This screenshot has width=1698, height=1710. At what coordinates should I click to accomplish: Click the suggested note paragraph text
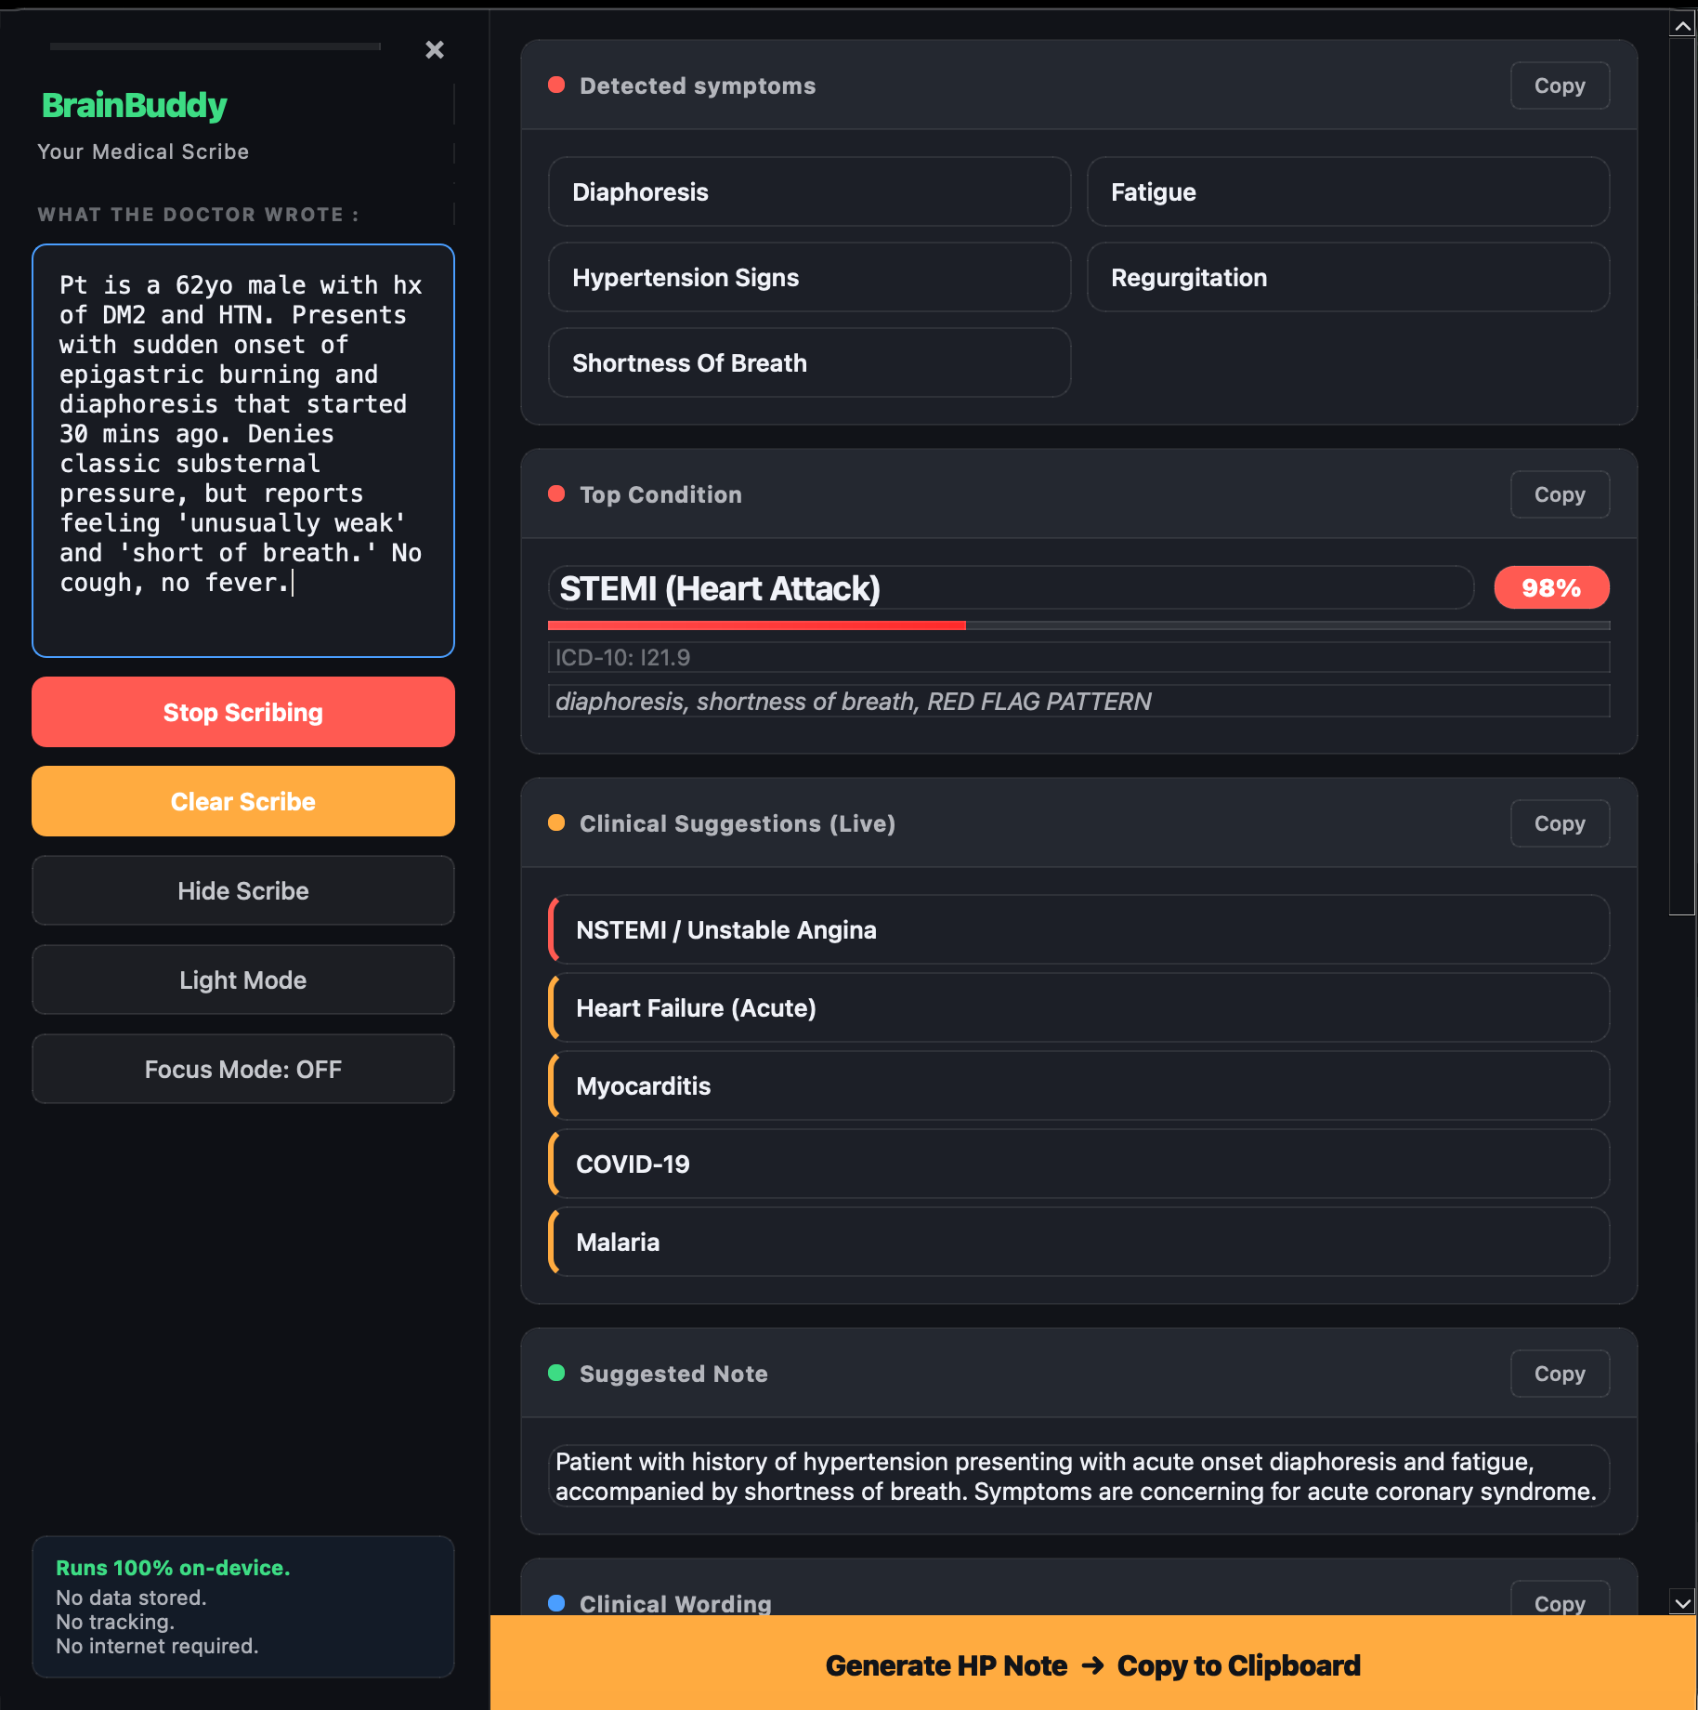1078,1476
